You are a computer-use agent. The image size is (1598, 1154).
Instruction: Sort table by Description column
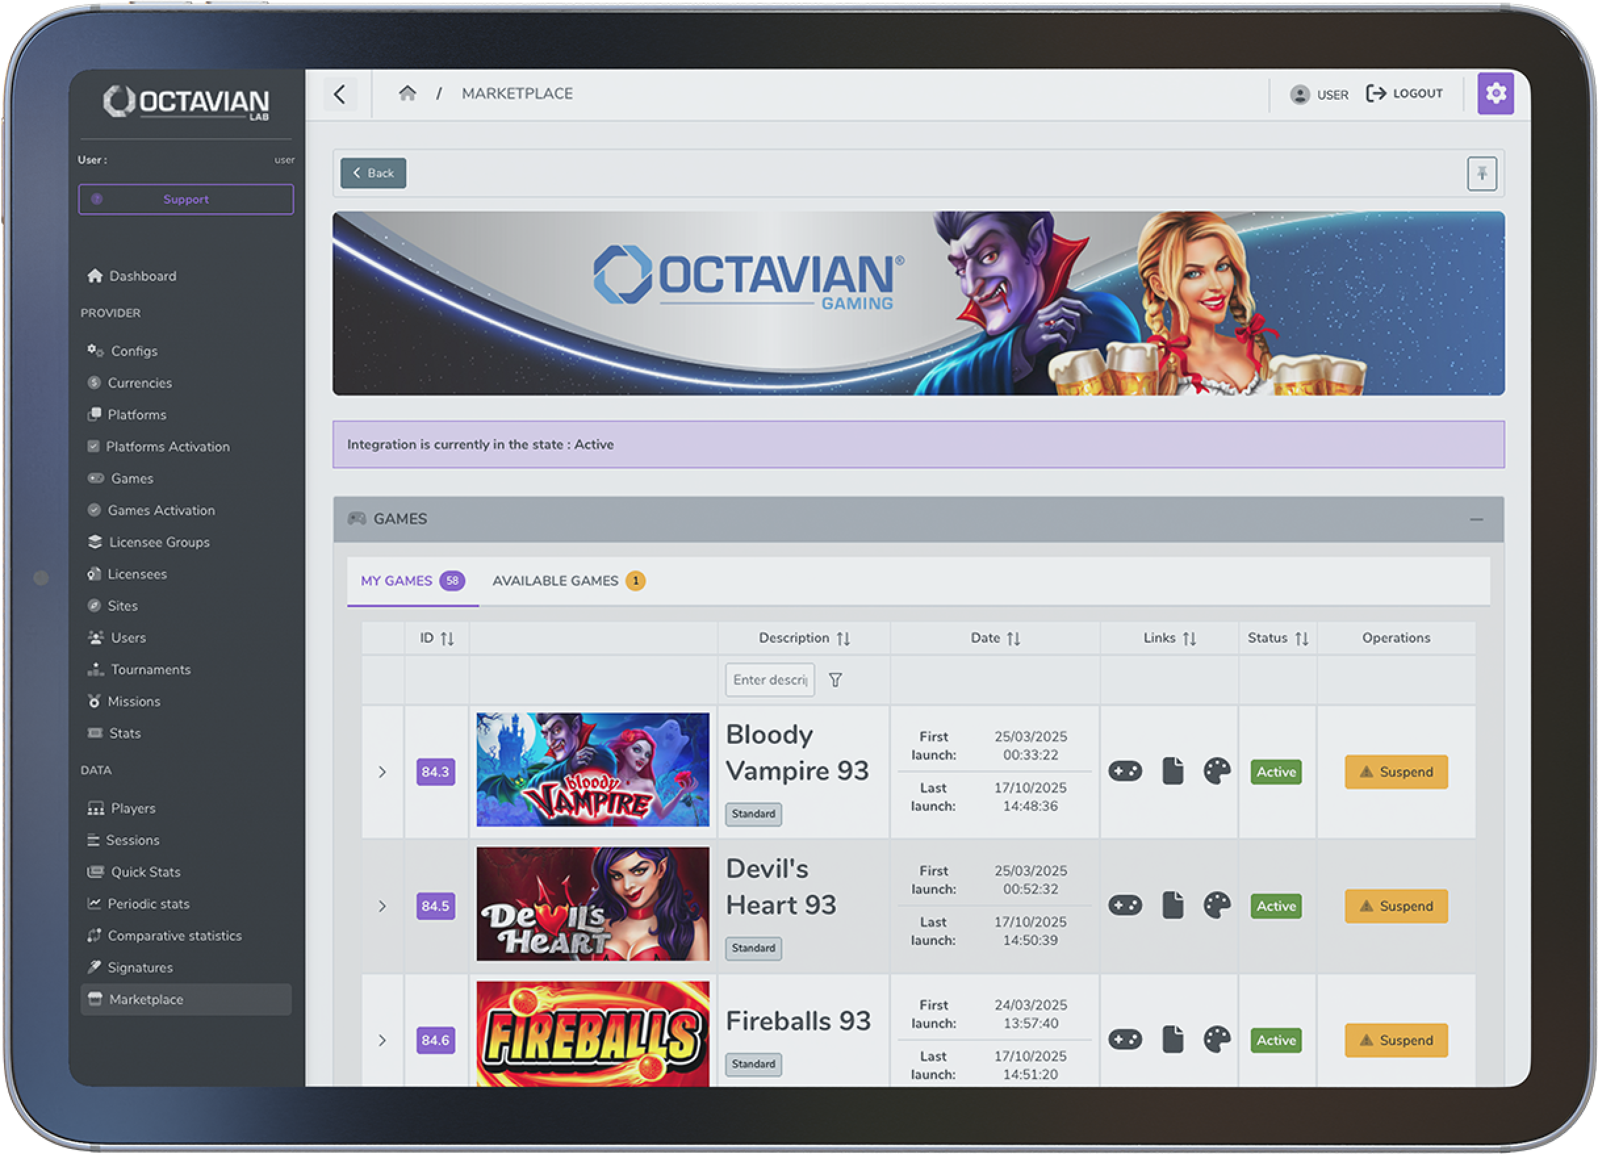click(844, 638)
